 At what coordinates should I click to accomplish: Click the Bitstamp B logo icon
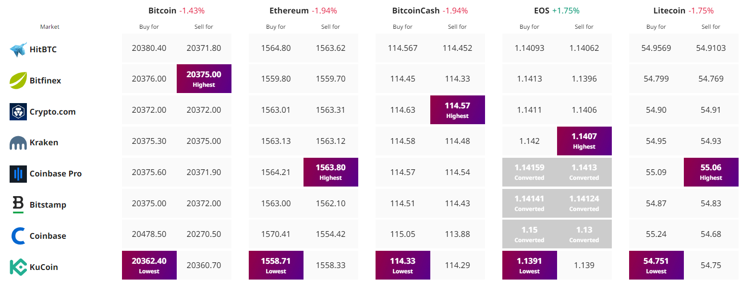(18, 205)
